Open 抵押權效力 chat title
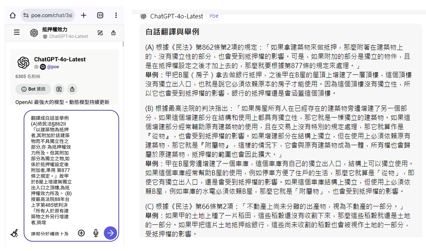The image size is (426, 251). [55, 29]
